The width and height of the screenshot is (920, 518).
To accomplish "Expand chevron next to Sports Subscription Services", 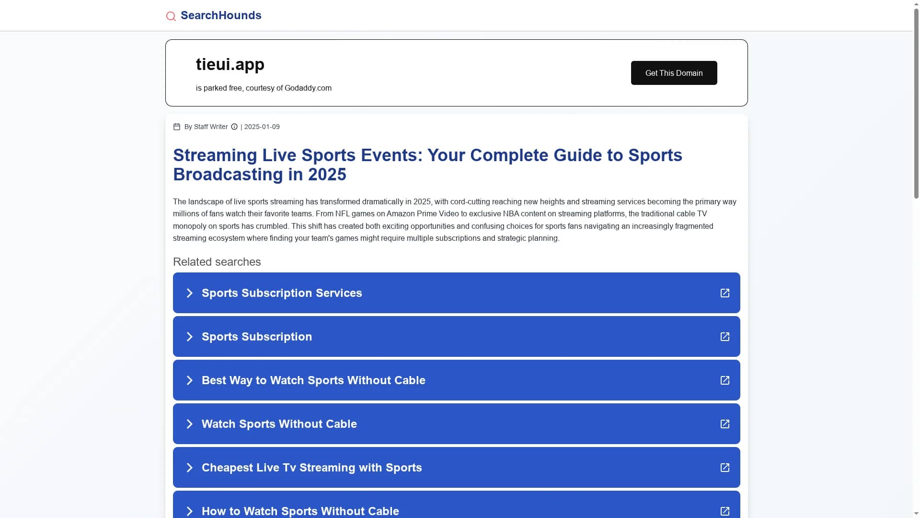I will click(x=190, y=293).
